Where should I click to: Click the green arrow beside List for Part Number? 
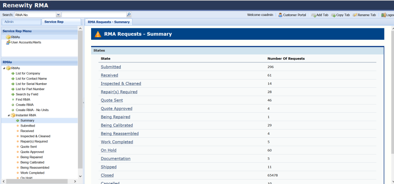pyautogui.click(x=13, y=89)
